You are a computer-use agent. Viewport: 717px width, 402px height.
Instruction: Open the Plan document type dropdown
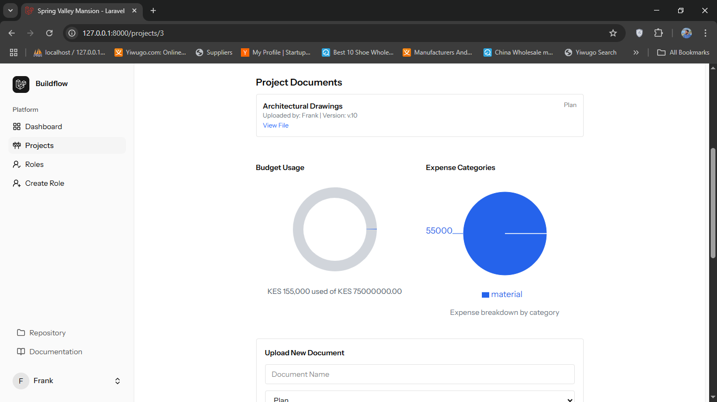(420, 397)
